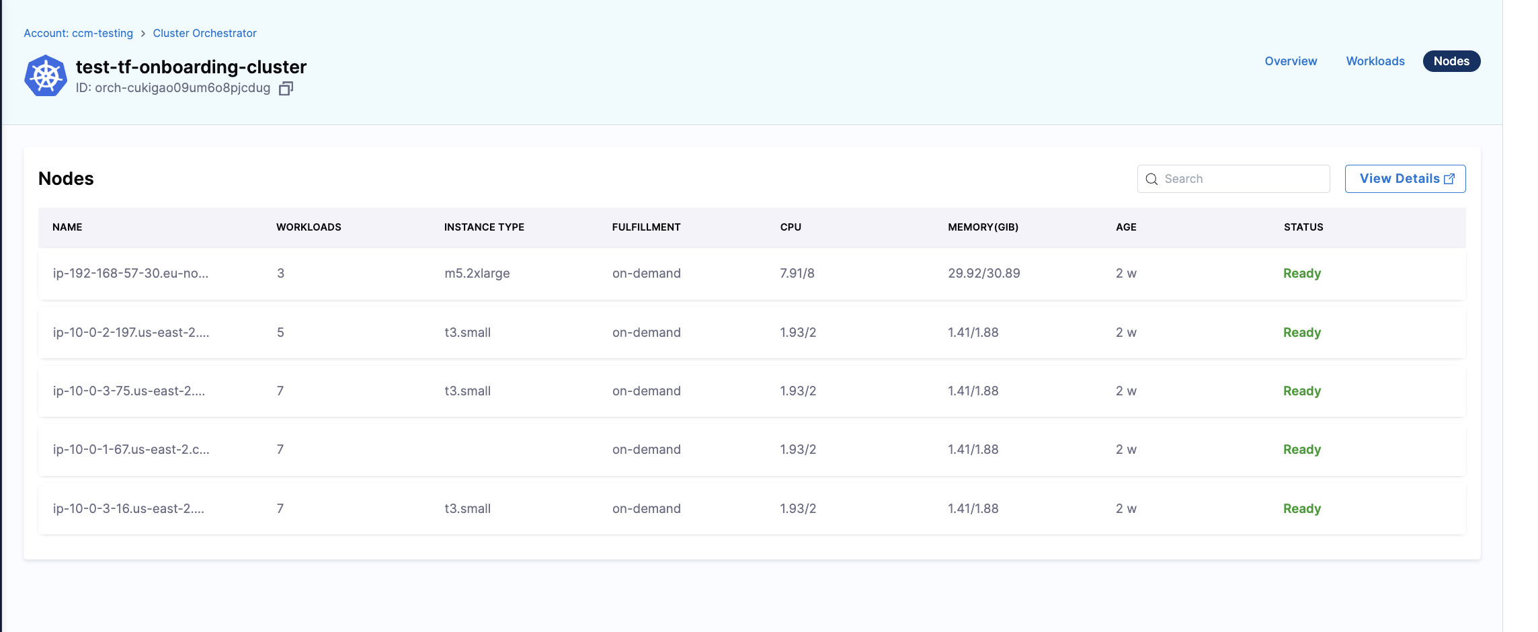This screenshot has width=1538, height=632.
Task: Select node ip-10-0-3-16.us-east-2 row
Action: [128, 509]
